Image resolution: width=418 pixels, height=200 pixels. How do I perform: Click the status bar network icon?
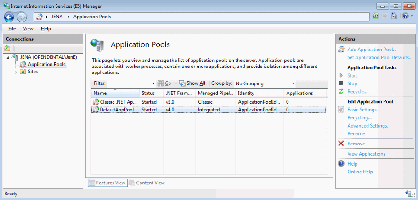click(408, 193)
